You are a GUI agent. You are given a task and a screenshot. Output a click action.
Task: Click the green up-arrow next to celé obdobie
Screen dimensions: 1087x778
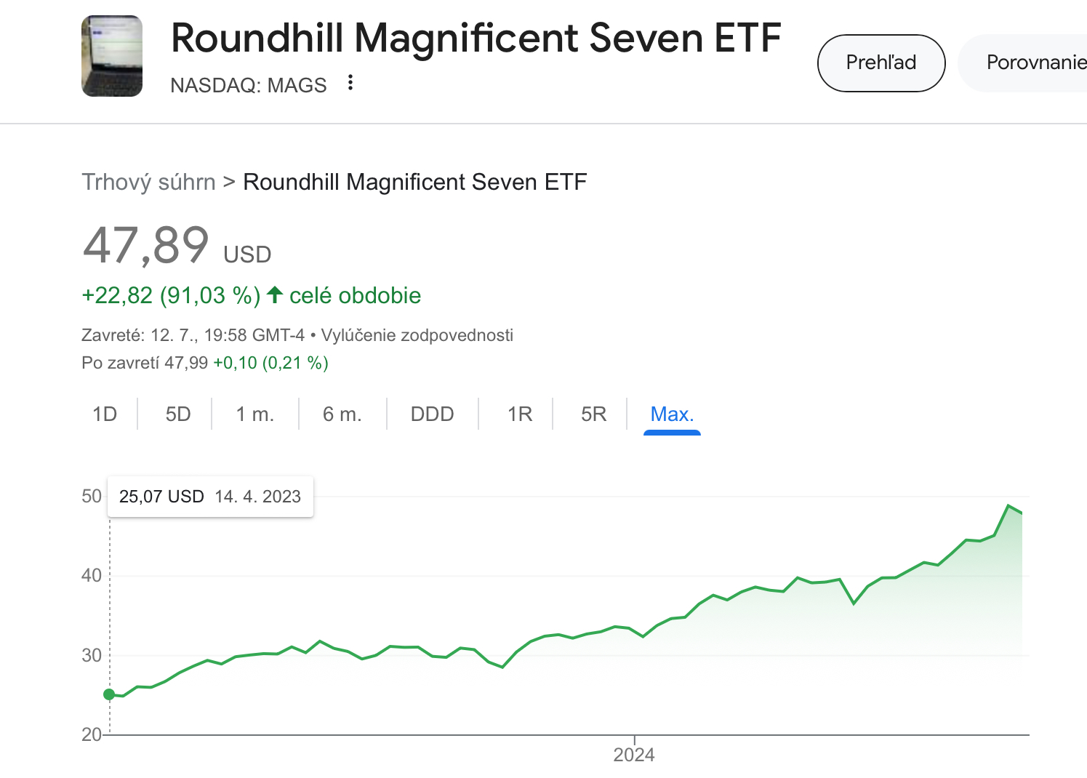(x=275, y=295)
